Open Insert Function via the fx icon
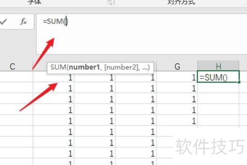Screen dimensions: 247x165 coord(24,22)
